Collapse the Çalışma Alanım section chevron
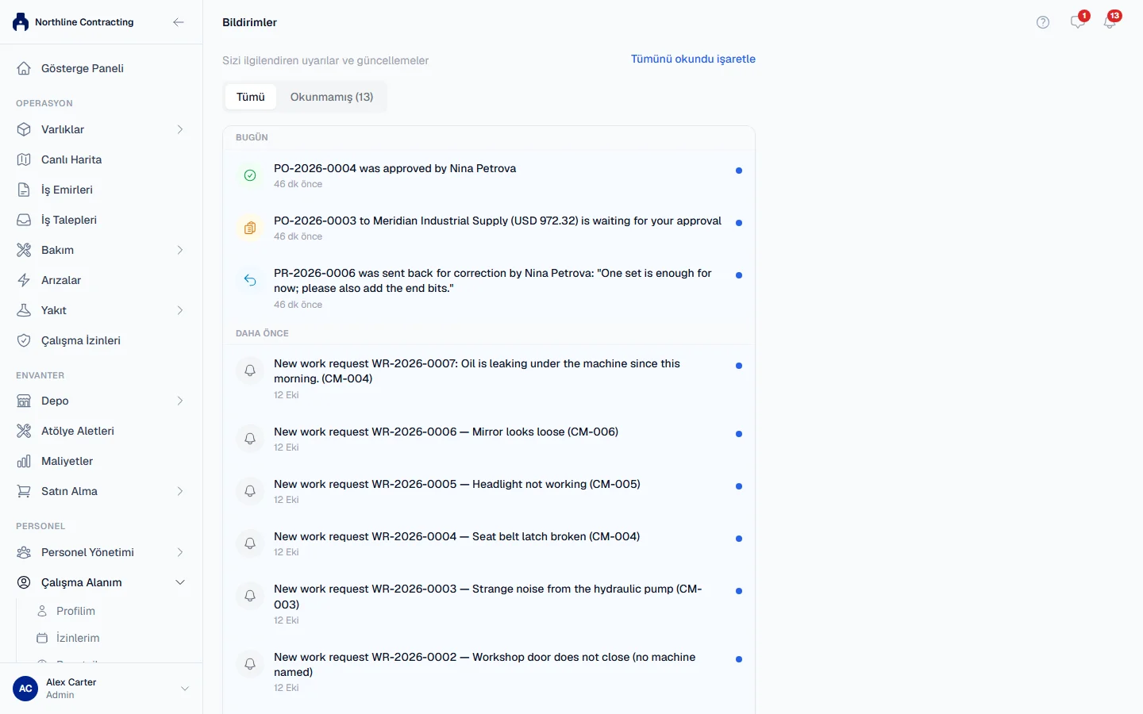Viewport: 1143px width, 714px height. [180, 582]
